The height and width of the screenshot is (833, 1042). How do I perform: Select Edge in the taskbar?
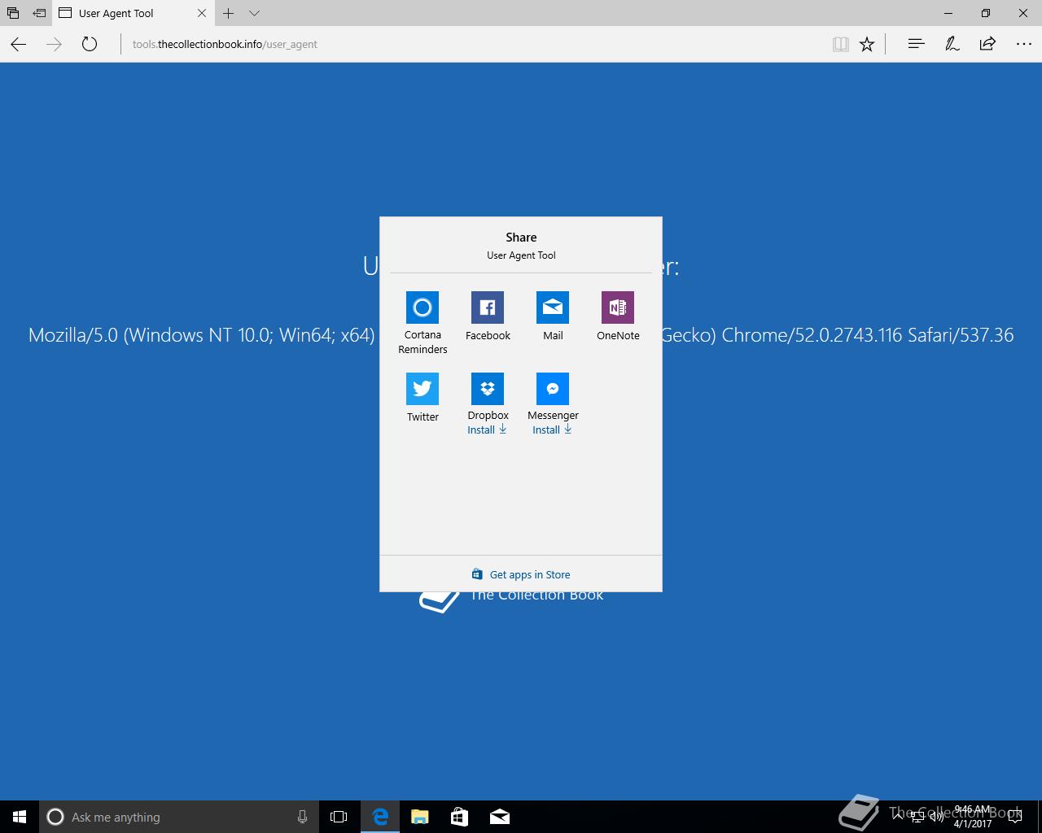380,817
